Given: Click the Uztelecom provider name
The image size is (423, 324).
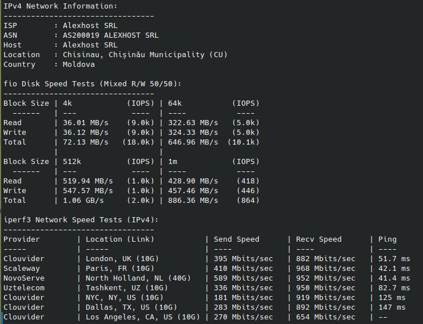Looking at the screenshot, I should tap(24, 288).
